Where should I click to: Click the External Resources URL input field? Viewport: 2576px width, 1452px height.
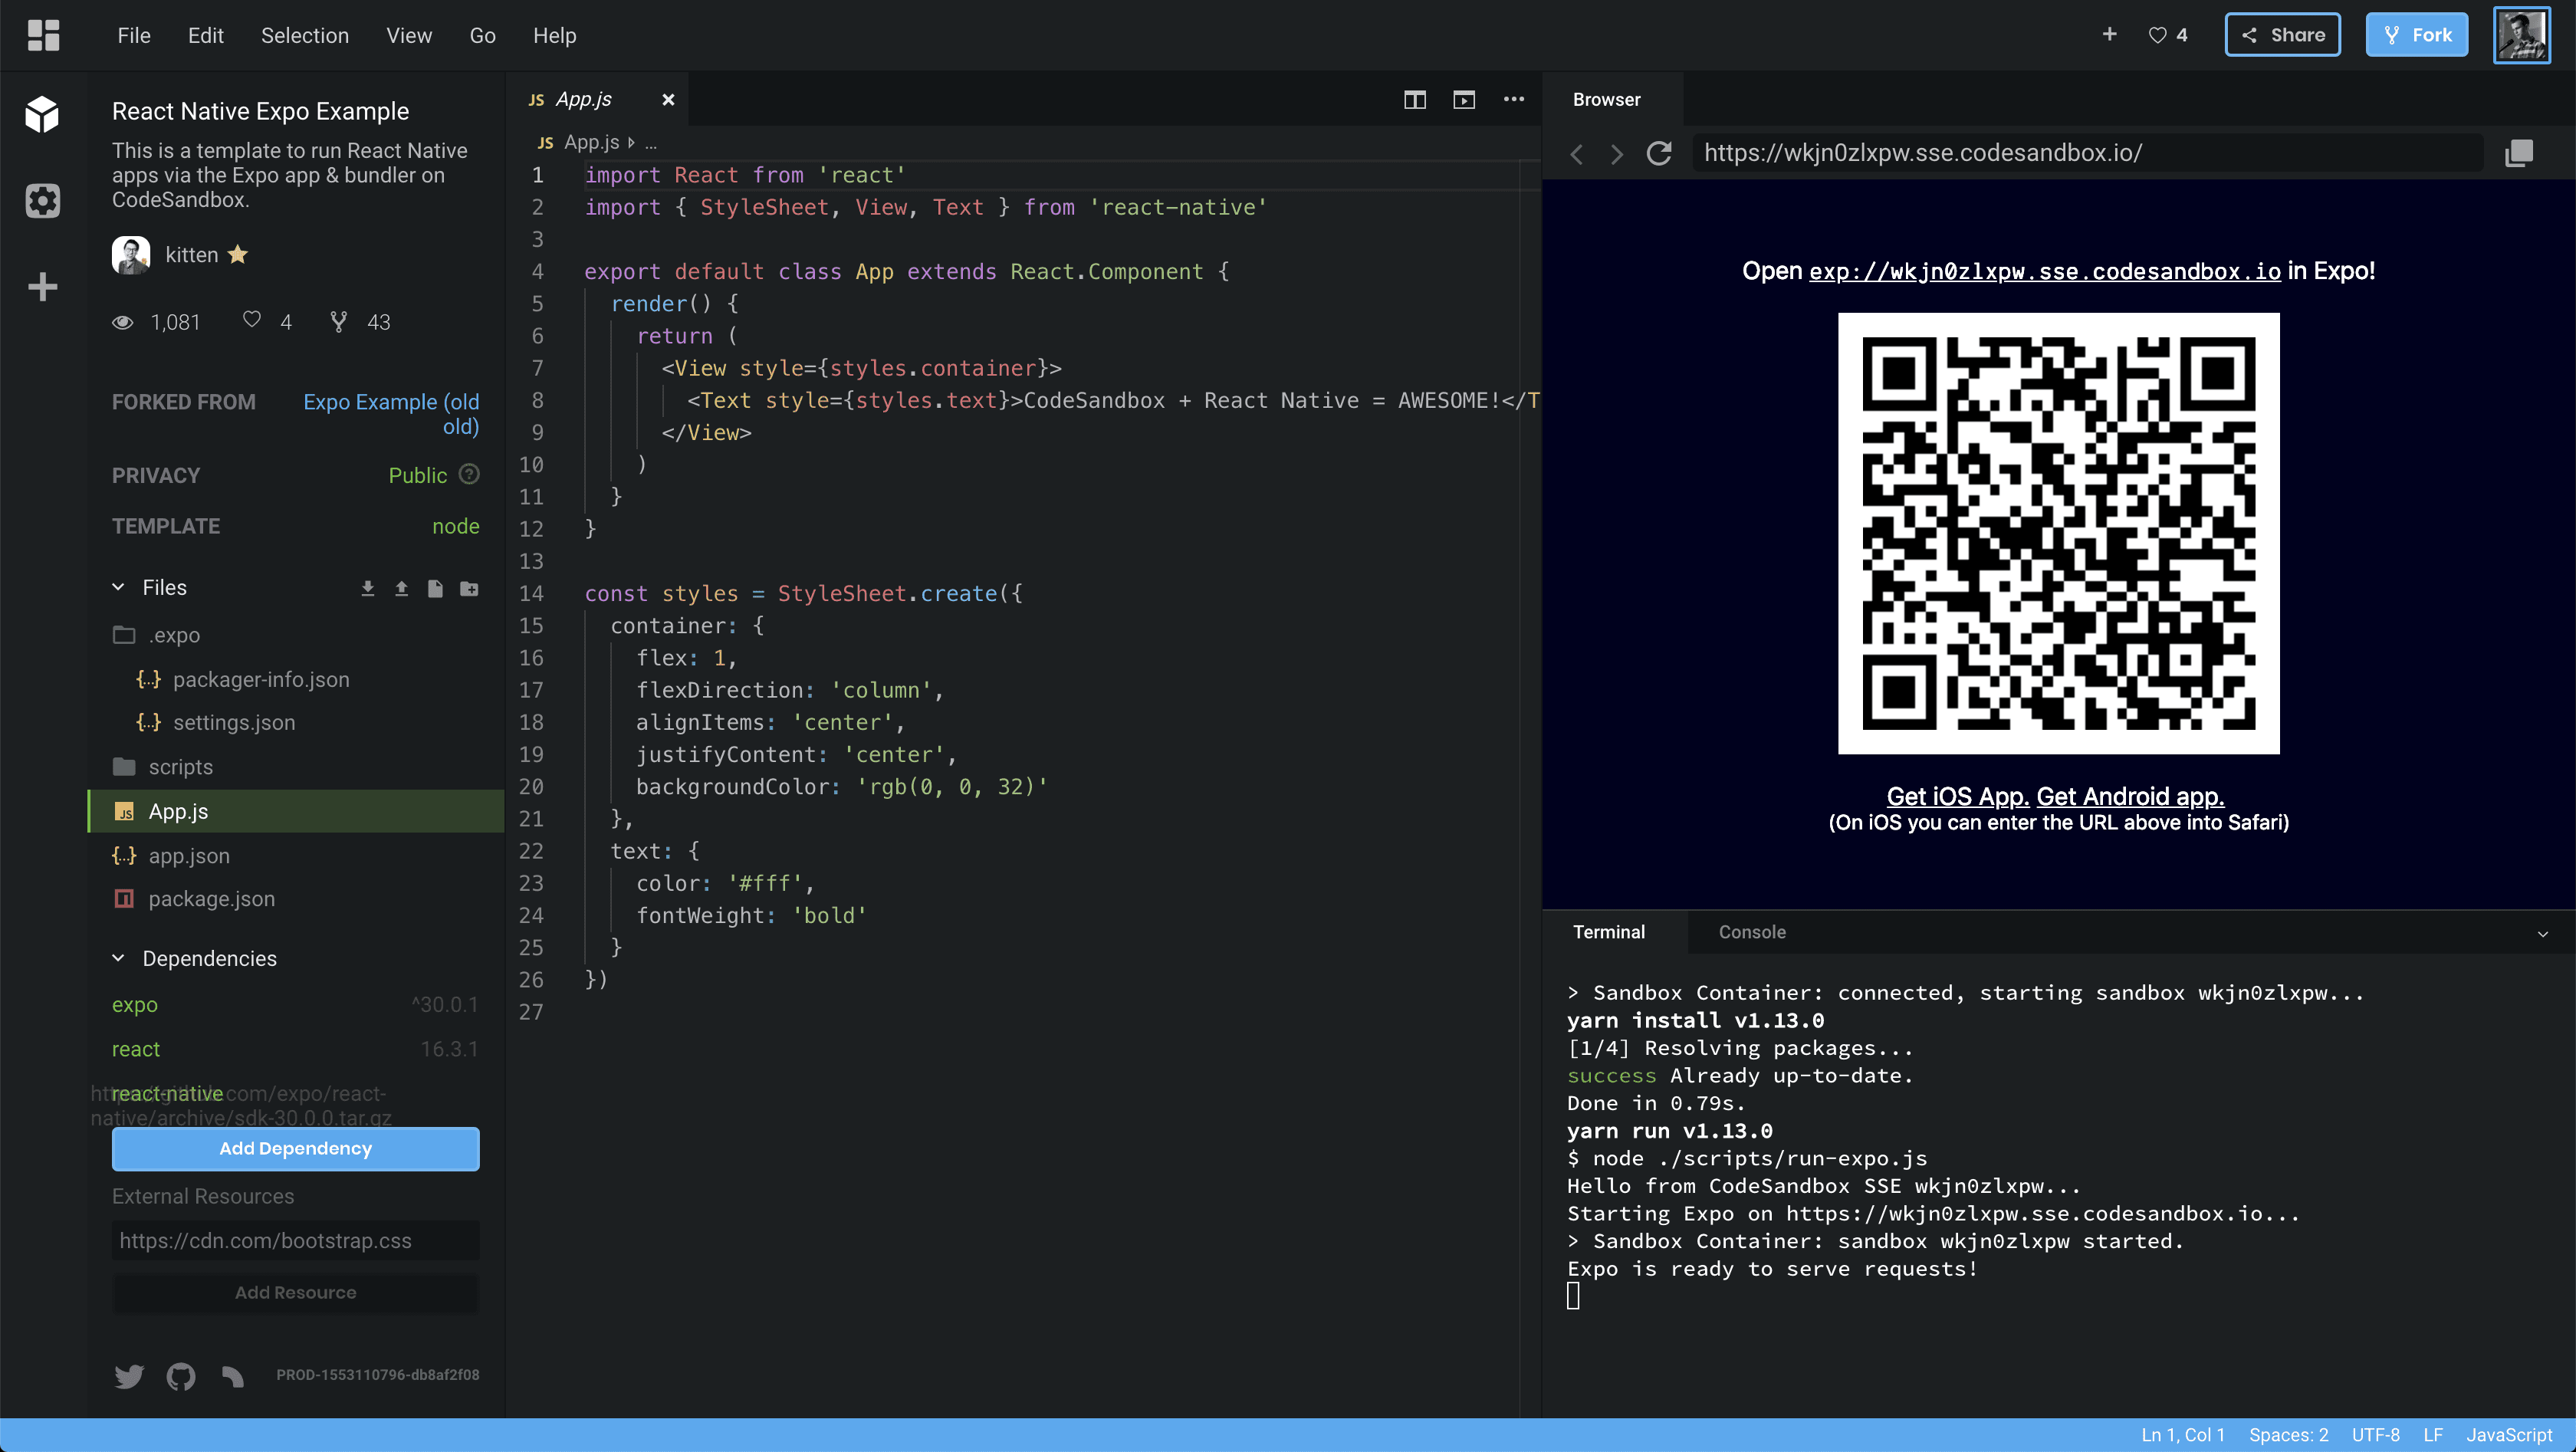294,1240
